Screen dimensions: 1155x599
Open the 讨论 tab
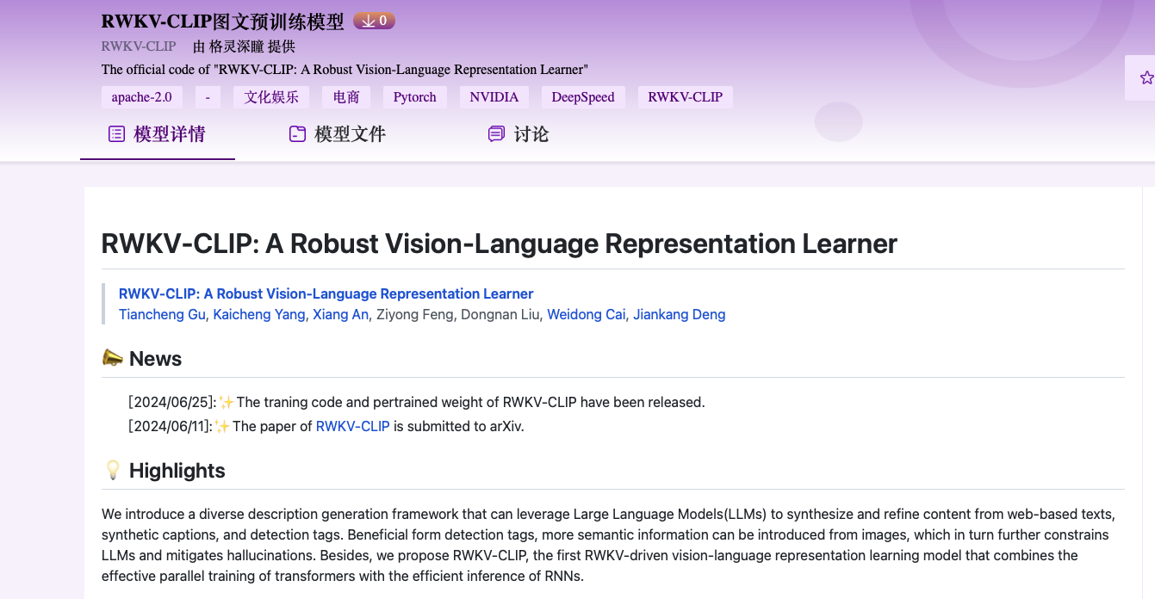(531, 134)
